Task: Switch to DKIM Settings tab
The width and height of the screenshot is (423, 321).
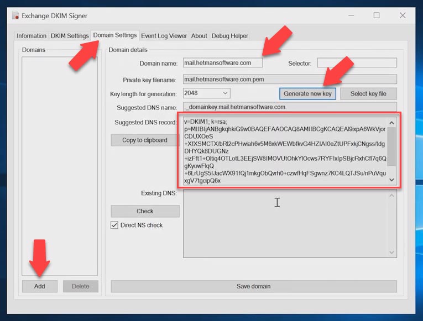Action: pos(70,36)
